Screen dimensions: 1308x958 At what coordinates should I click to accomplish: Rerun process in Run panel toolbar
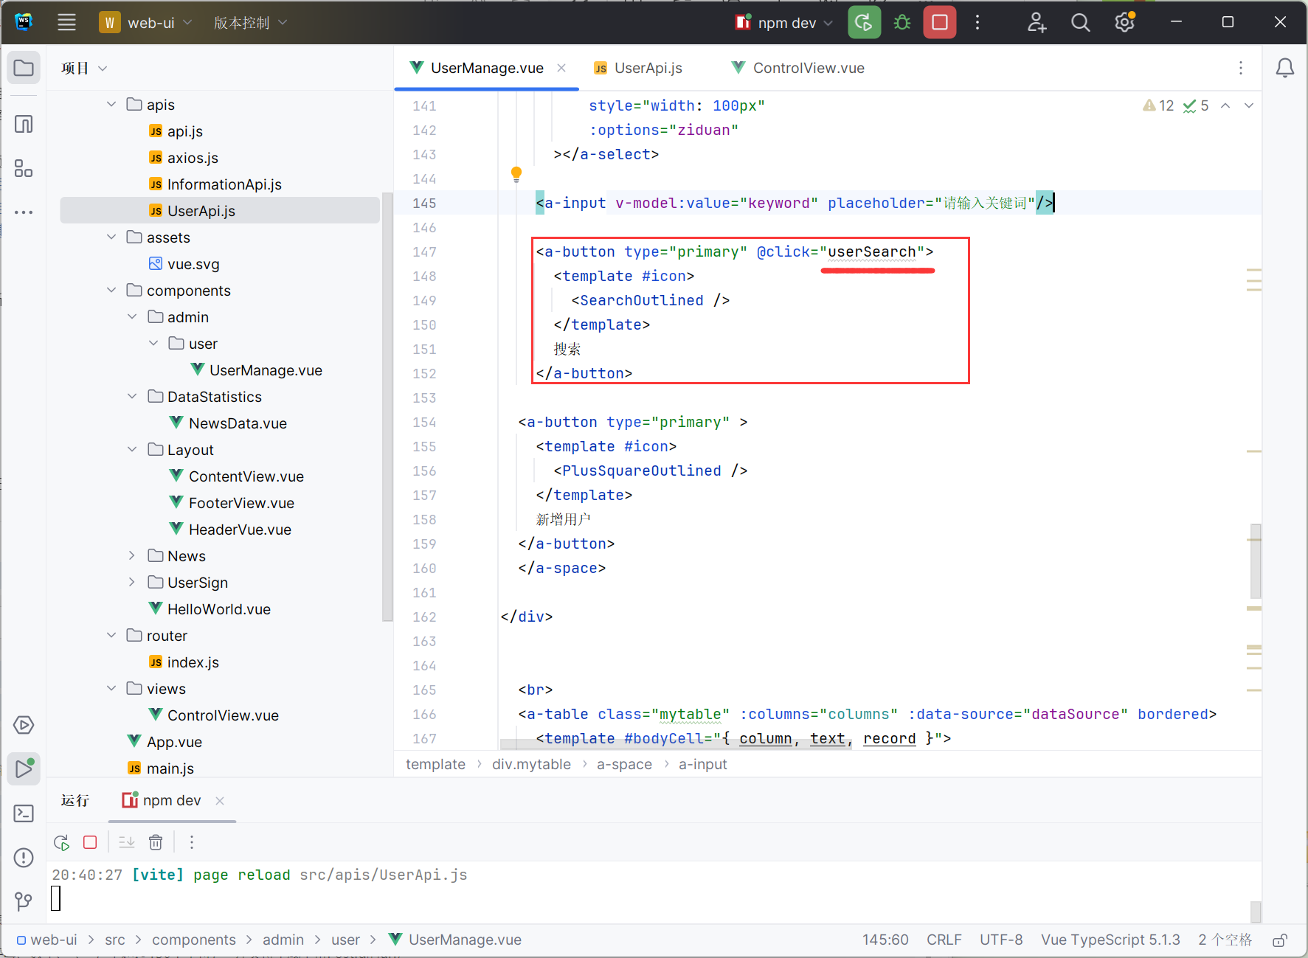pos(61,842)
